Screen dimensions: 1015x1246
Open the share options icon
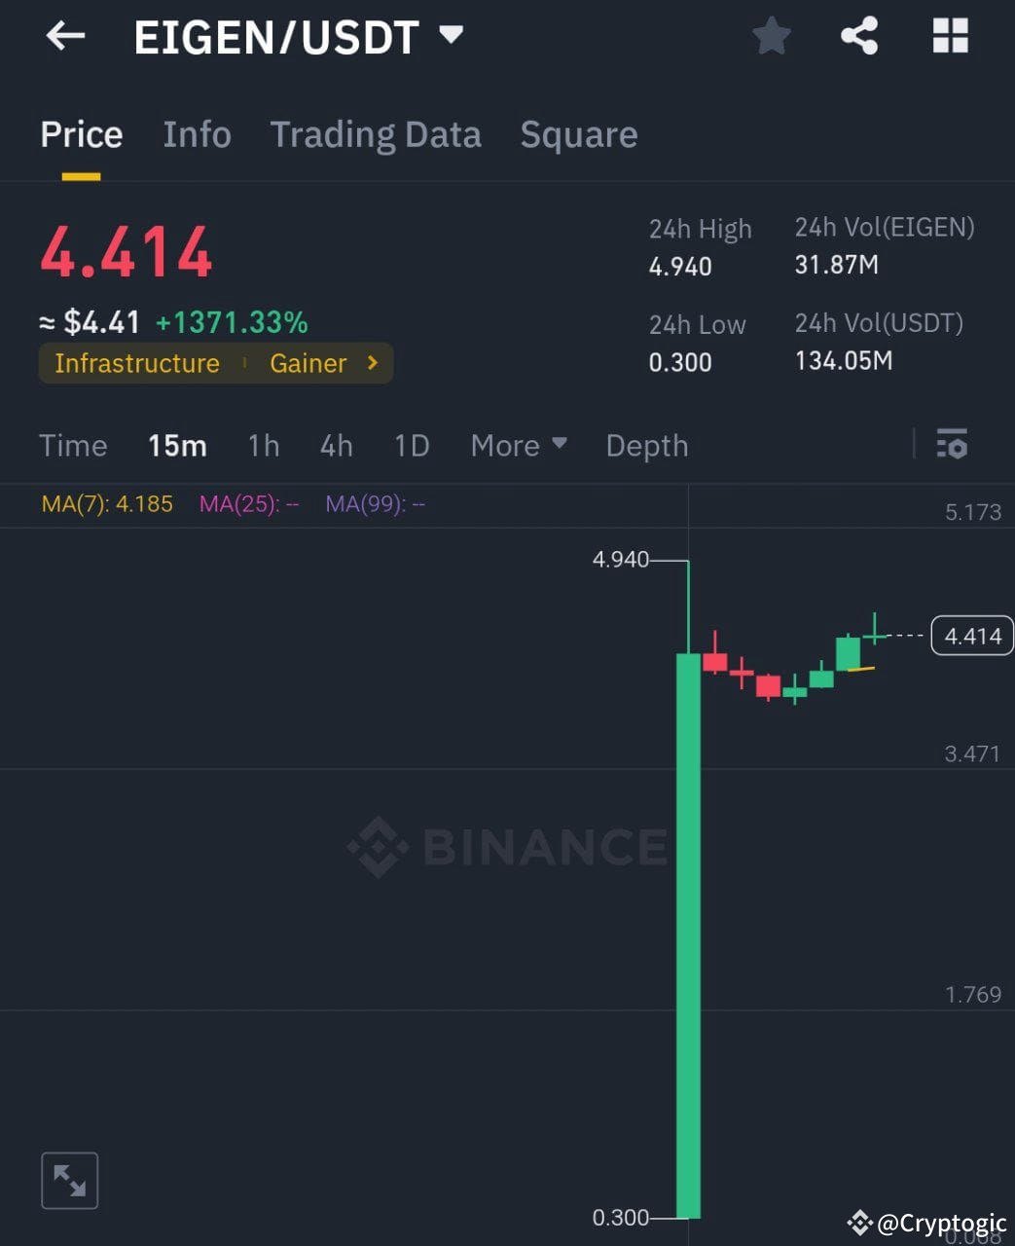(x=860, y=36)
